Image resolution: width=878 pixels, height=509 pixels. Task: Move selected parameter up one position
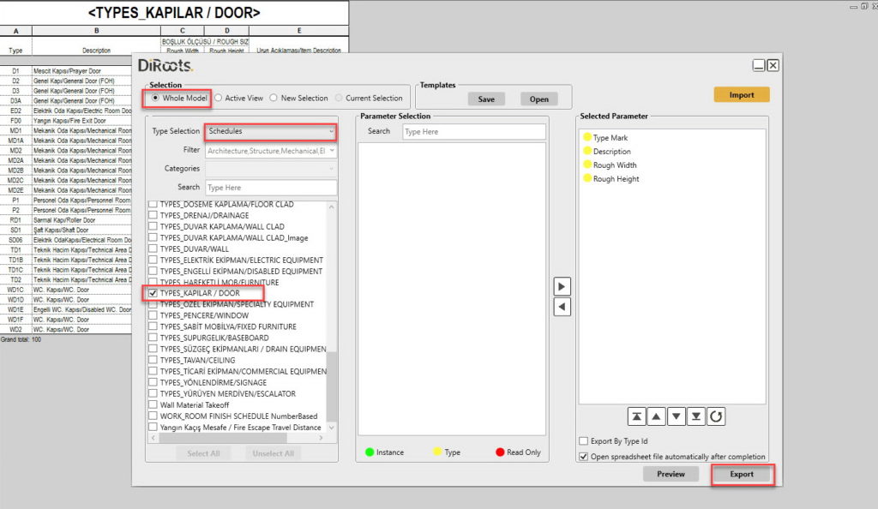pyautogui.click(x=656, y=416)
